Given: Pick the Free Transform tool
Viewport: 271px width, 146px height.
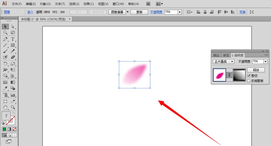Looking at the screenshot, I should click(13, 70).
